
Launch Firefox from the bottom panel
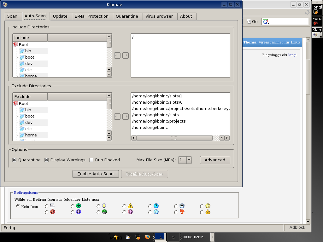[x=147, y=237]
